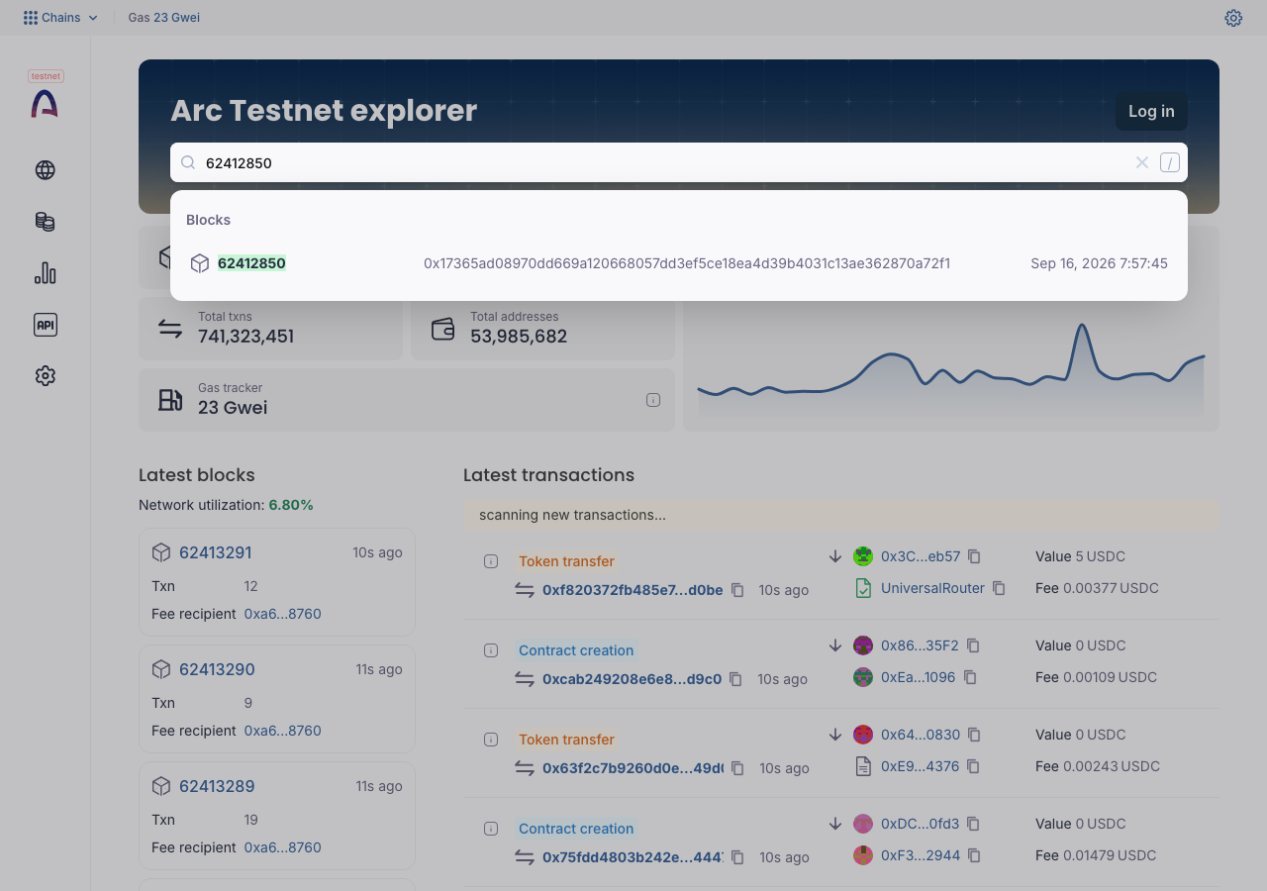This screenshot has height=891, width=1267.
Task: Click the slash shortcut hint icon
Action: pos(1170,162)
